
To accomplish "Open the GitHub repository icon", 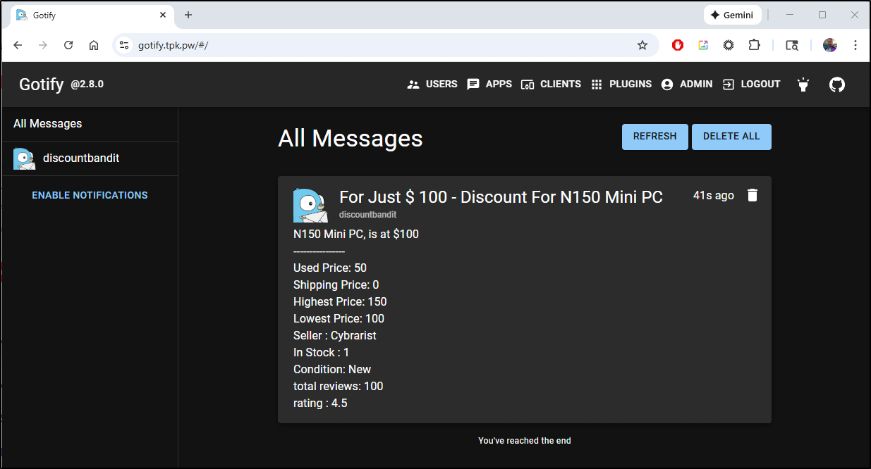I will (x=836, y=85).
